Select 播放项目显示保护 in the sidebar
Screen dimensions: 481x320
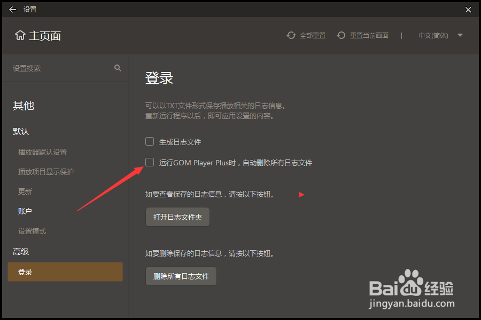point(46,172)
